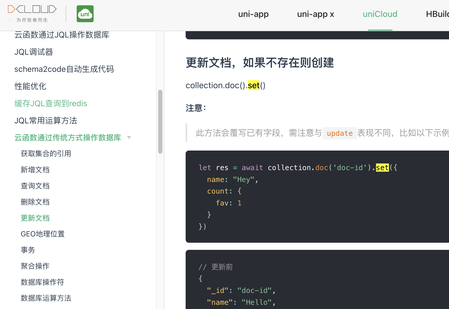Click "name": "Hello" code line

[x=241, y=302]
